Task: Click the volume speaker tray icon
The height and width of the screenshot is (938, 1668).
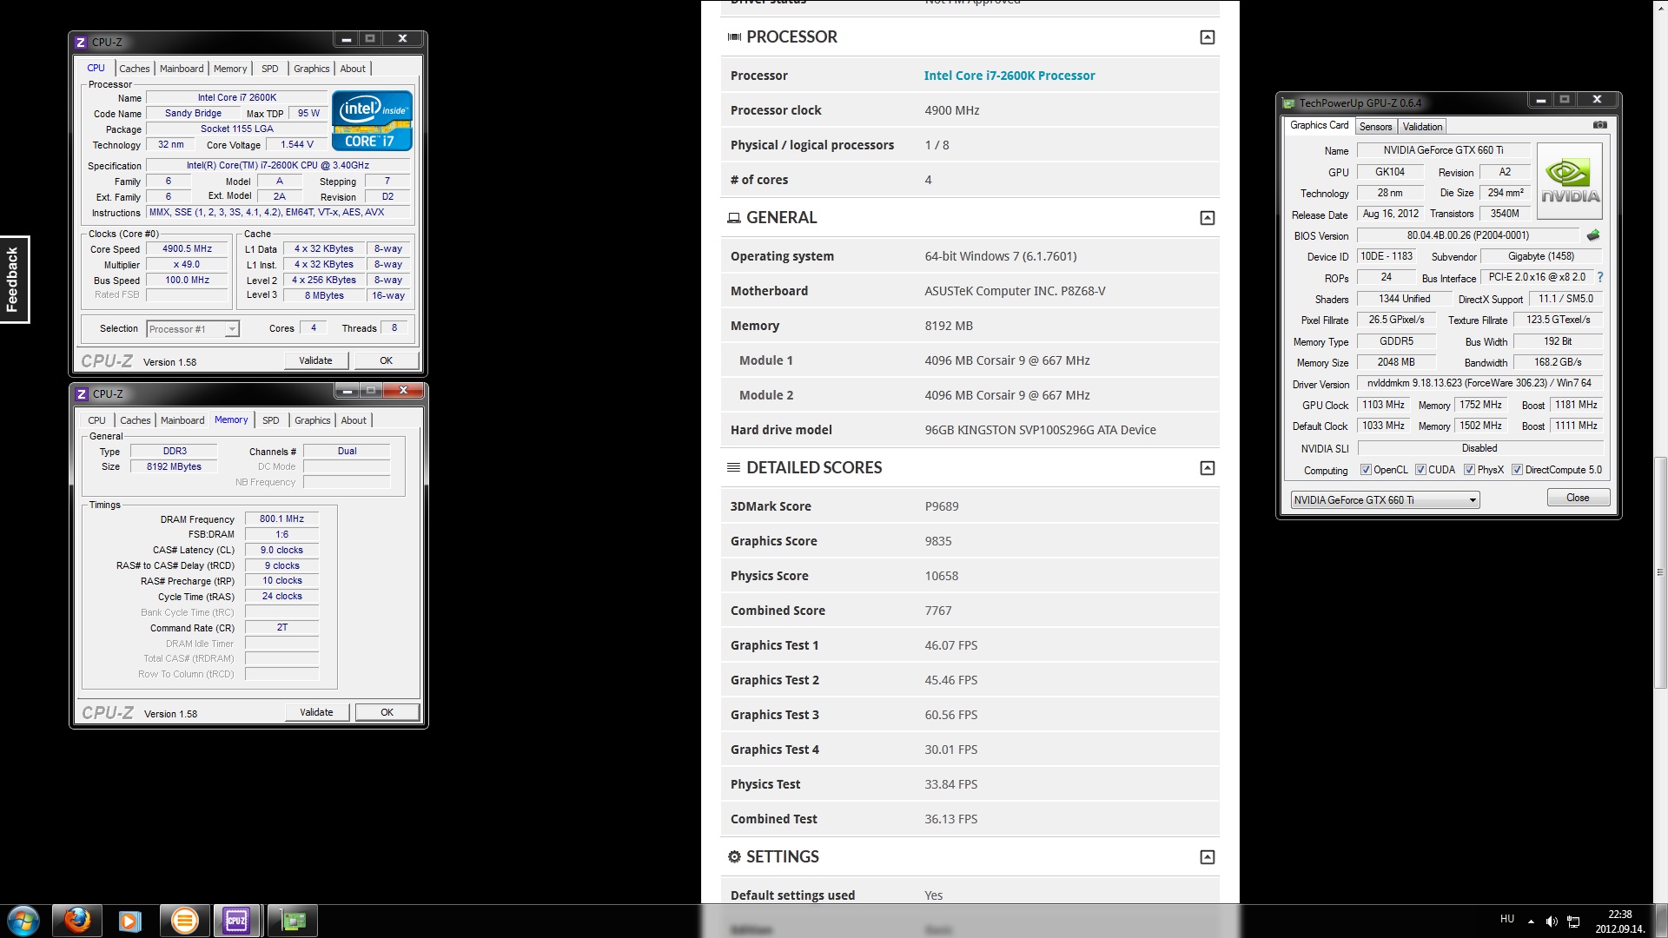Action: point(1551,921)
